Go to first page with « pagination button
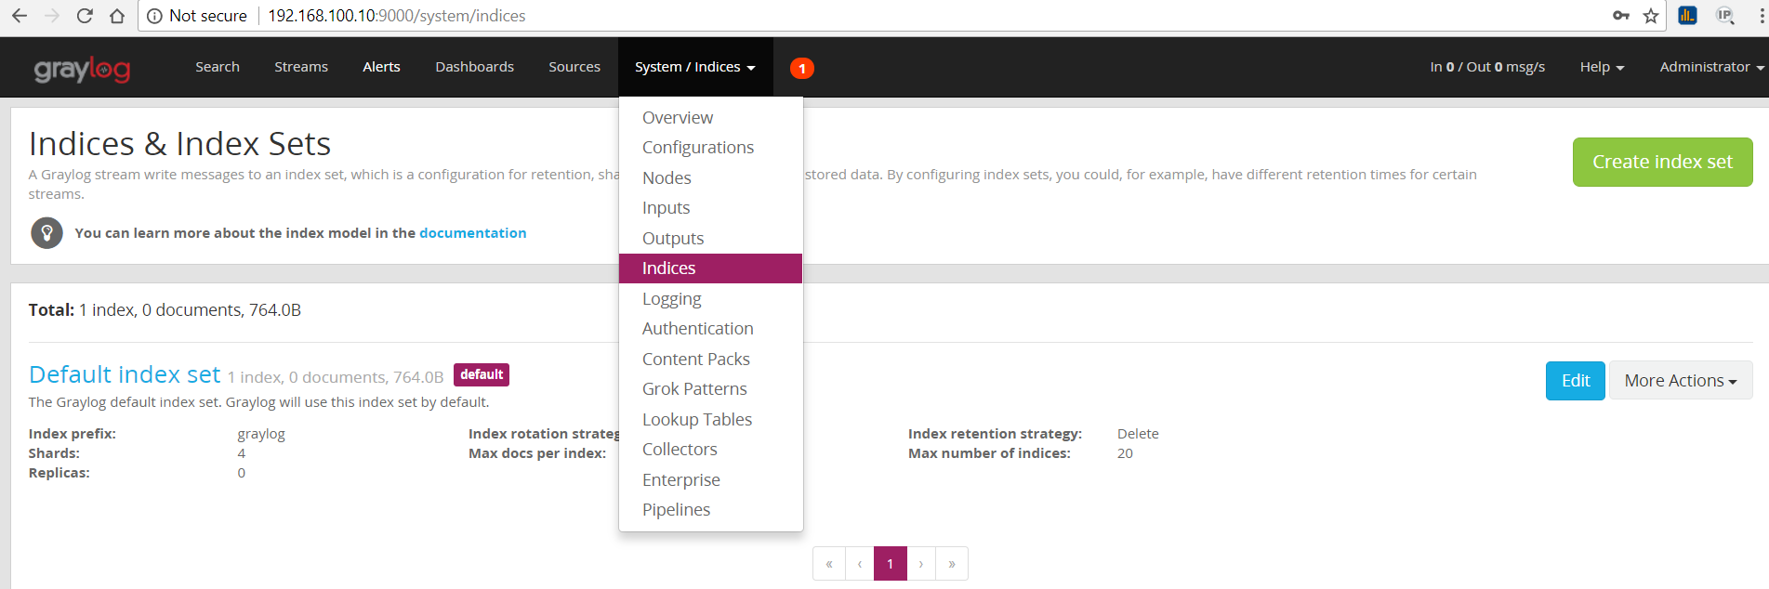This screenshot has width=1769, height=589. point(829,564)
